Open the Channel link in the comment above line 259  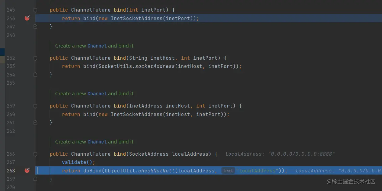click(97, 94)
